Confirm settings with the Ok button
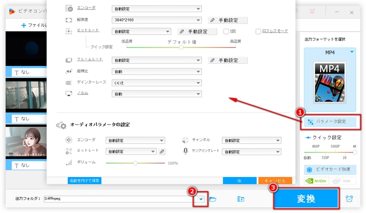This screenshot has height=213, width=366. (x=239, y=181)
